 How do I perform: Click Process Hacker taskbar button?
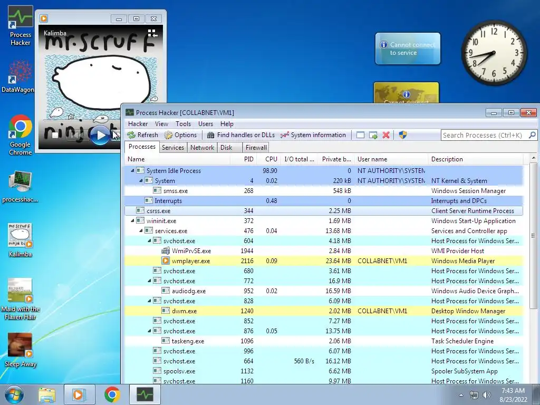(144, 394)
